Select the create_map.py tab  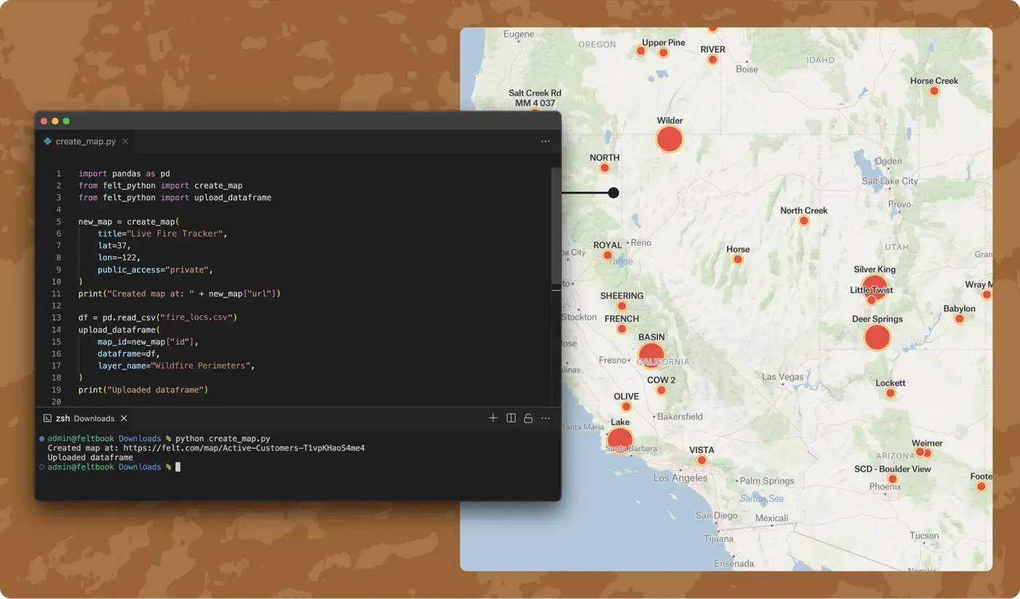coord(85,141)
